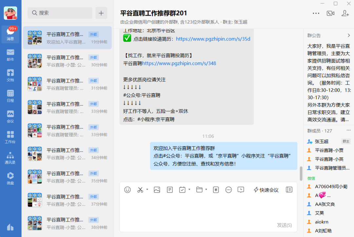The image size is (354, 237).
Task: Select member 平谷直聘-小贾
Action: [329, 150]
